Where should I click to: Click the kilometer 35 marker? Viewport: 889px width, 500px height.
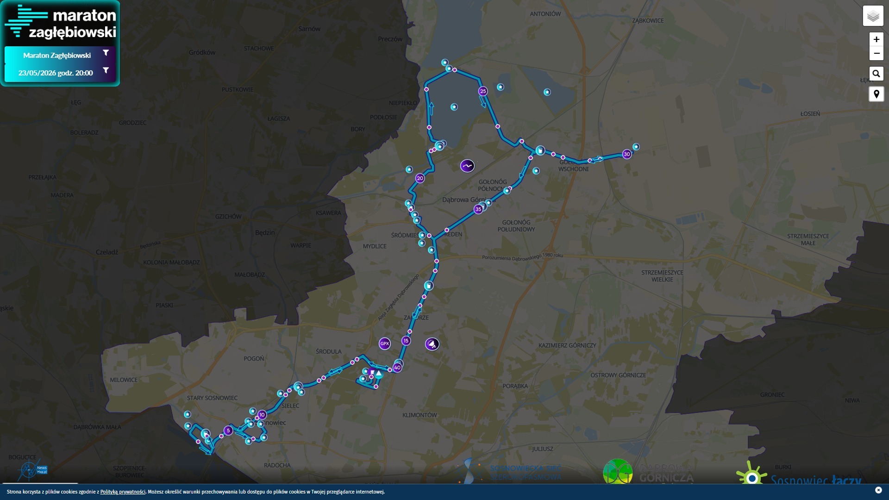point(478,209)
